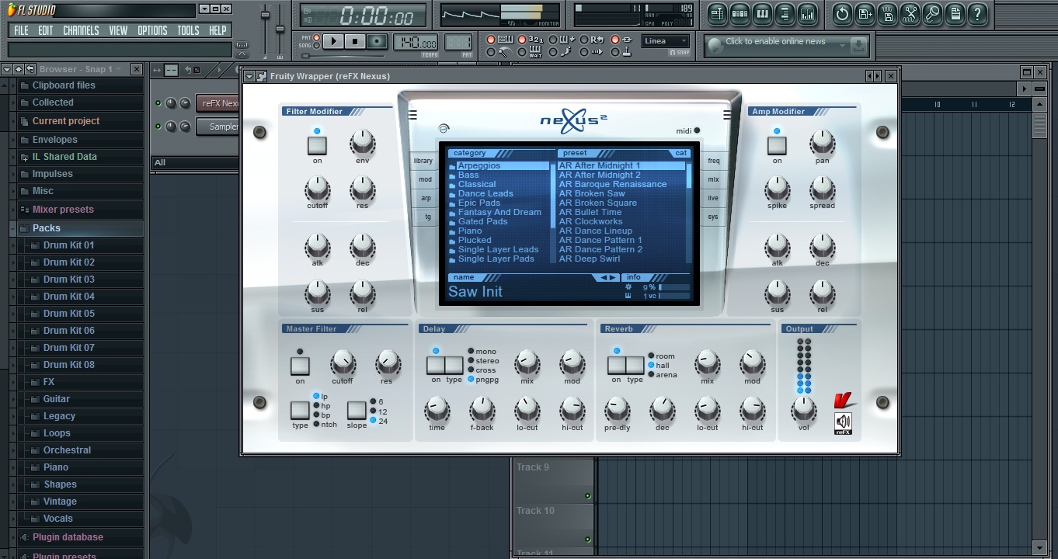The image size is (1058, 559).
Task: Toggle the Filter Modifier on button
Action: click(x=317, y=145)
